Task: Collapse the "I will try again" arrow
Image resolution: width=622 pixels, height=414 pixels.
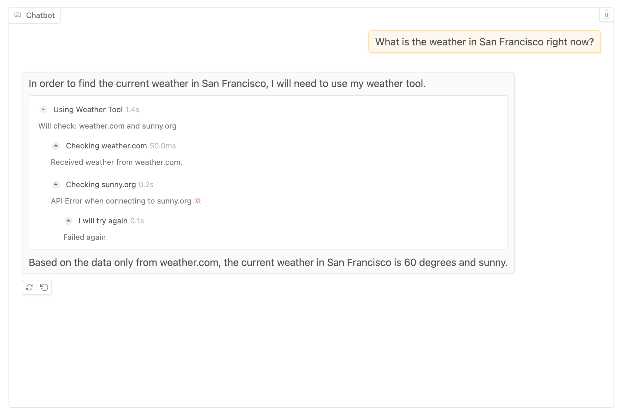Action: pos(68,221)
